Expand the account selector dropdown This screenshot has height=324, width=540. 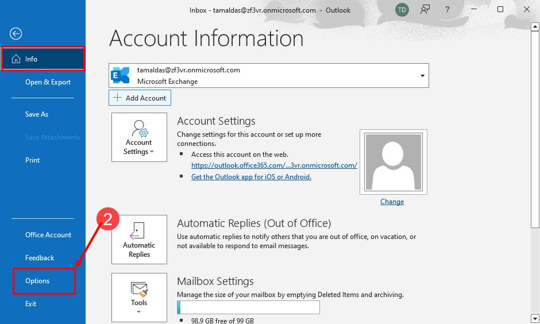pyautogui.click(x=422, y=75)
